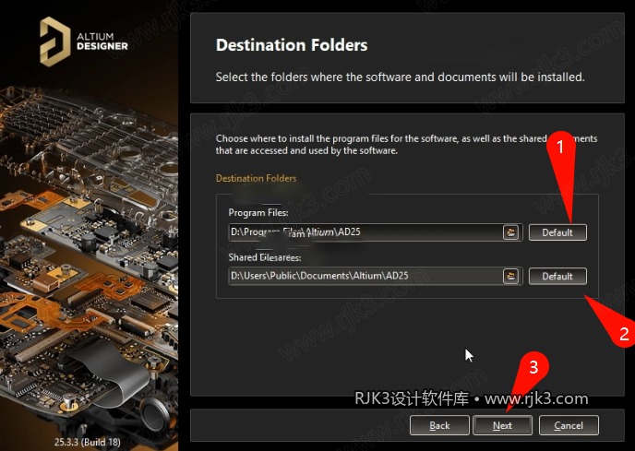Screen dimensions: 635x451
Task: Open folder browser for Shared Documents path
Action: click(511, 276)
